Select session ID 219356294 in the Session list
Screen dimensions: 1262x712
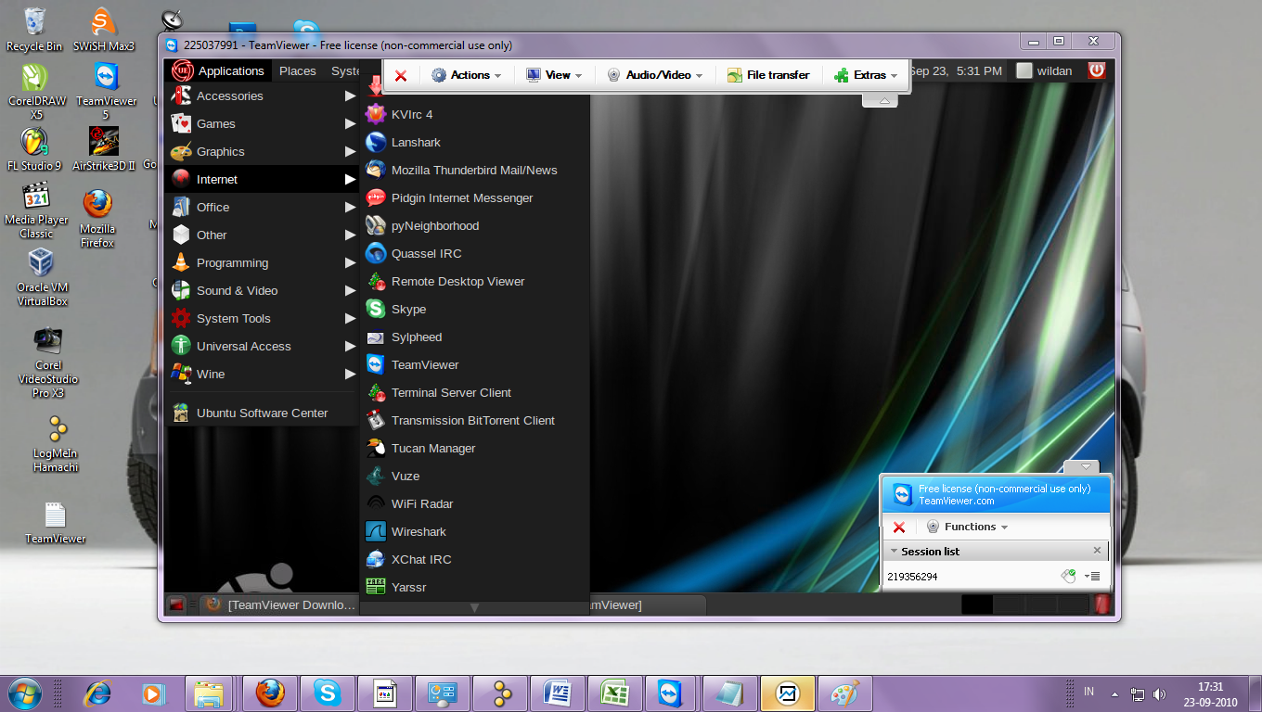(x=912, y=577)
